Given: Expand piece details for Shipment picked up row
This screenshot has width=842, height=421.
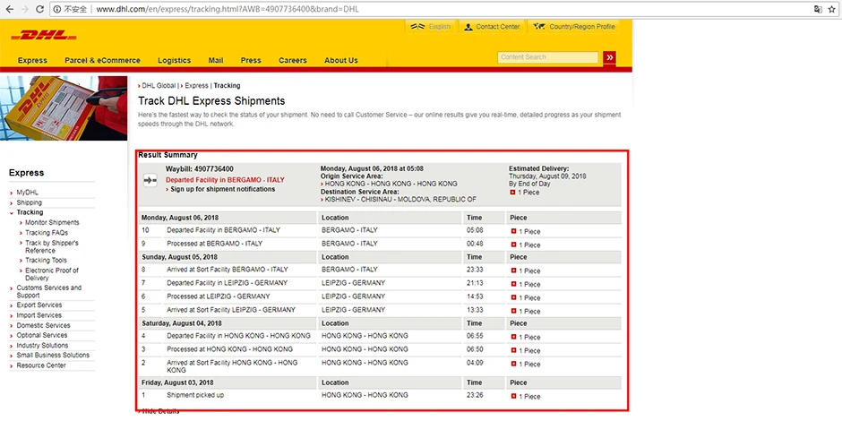Looking at the screenshot, I should 513,396.
